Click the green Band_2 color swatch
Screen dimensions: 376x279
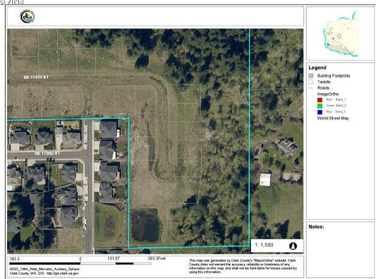tap(320, 106)
